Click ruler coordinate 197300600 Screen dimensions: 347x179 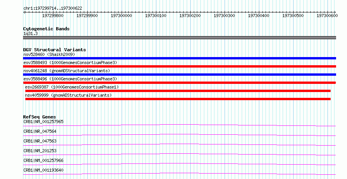pyautogui.click(x=327, y=16)
